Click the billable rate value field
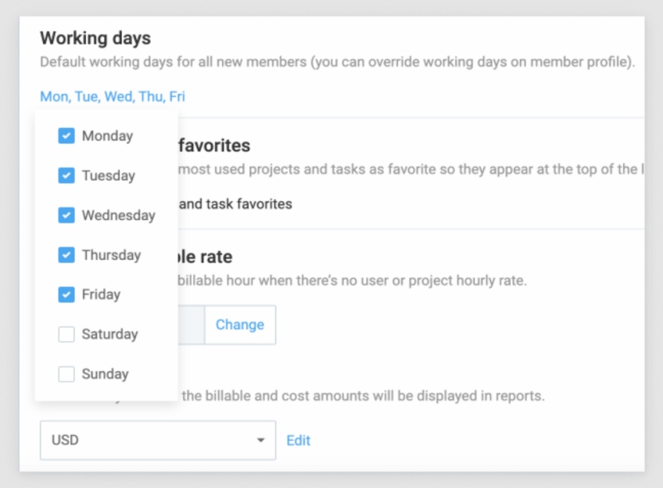This screenshot has width=663, height=488. click(191, 325)
